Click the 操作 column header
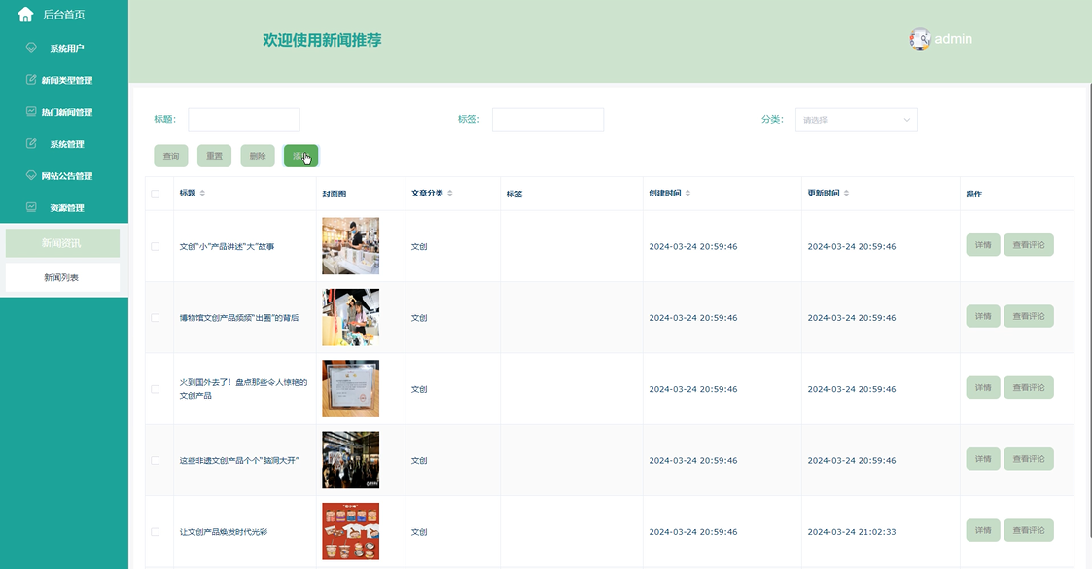1092x569 pixels. [x=973, y=194]
